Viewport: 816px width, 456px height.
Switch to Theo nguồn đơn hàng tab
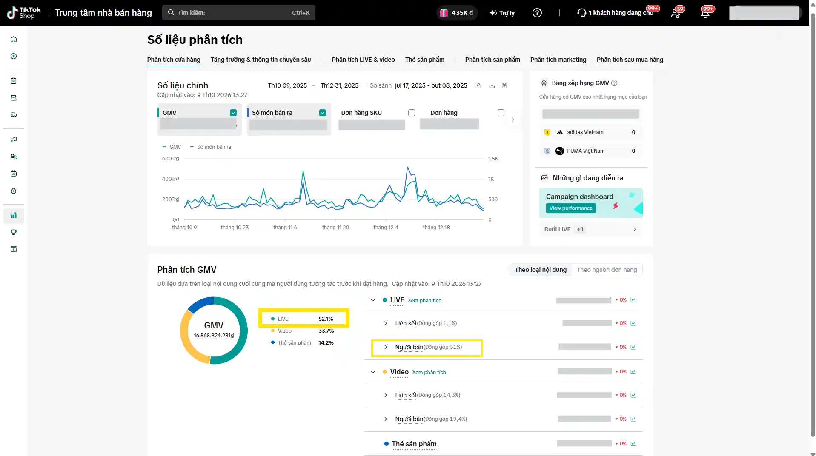[x=607, y=270]
